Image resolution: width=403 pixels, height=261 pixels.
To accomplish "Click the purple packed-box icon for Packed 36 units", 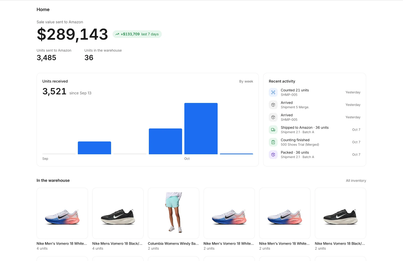I will click(x=273, y=155).
